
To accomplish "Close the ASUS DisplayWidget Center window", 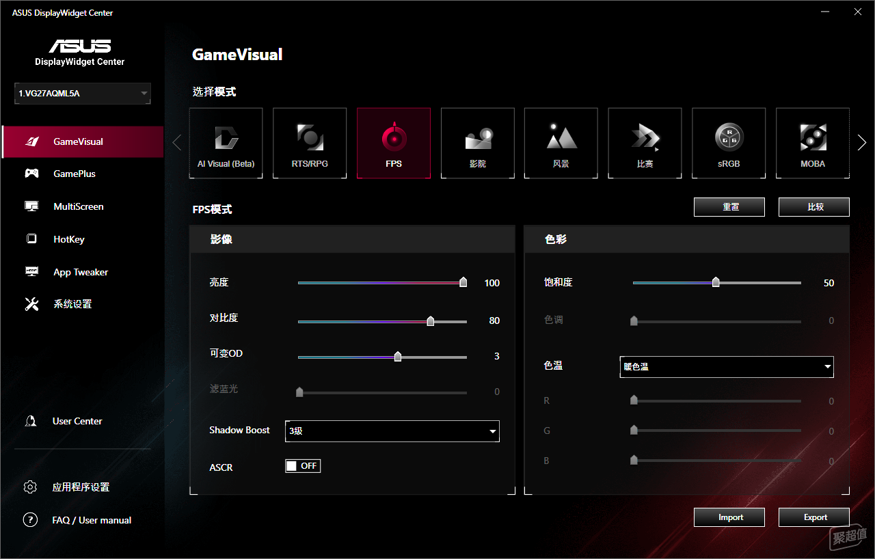I will point(858,12).
